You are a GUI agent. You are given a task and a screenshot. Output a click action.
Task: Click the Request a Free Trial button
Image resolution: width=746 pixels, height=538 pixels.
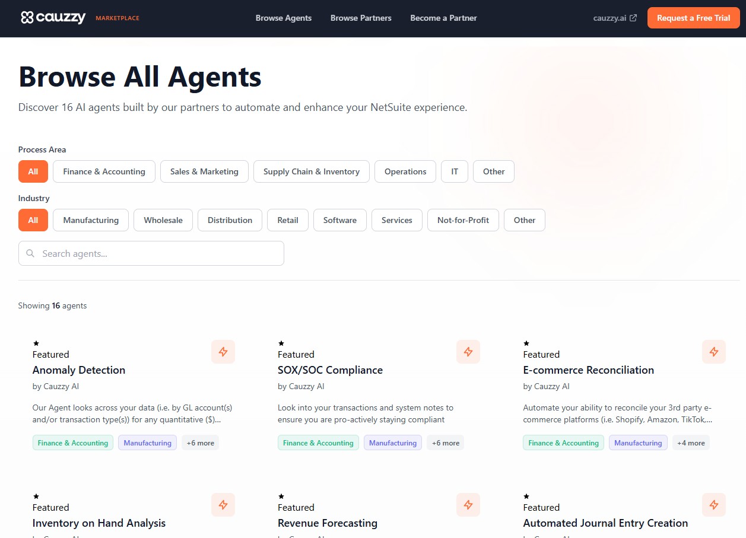(x=693, y=18)
